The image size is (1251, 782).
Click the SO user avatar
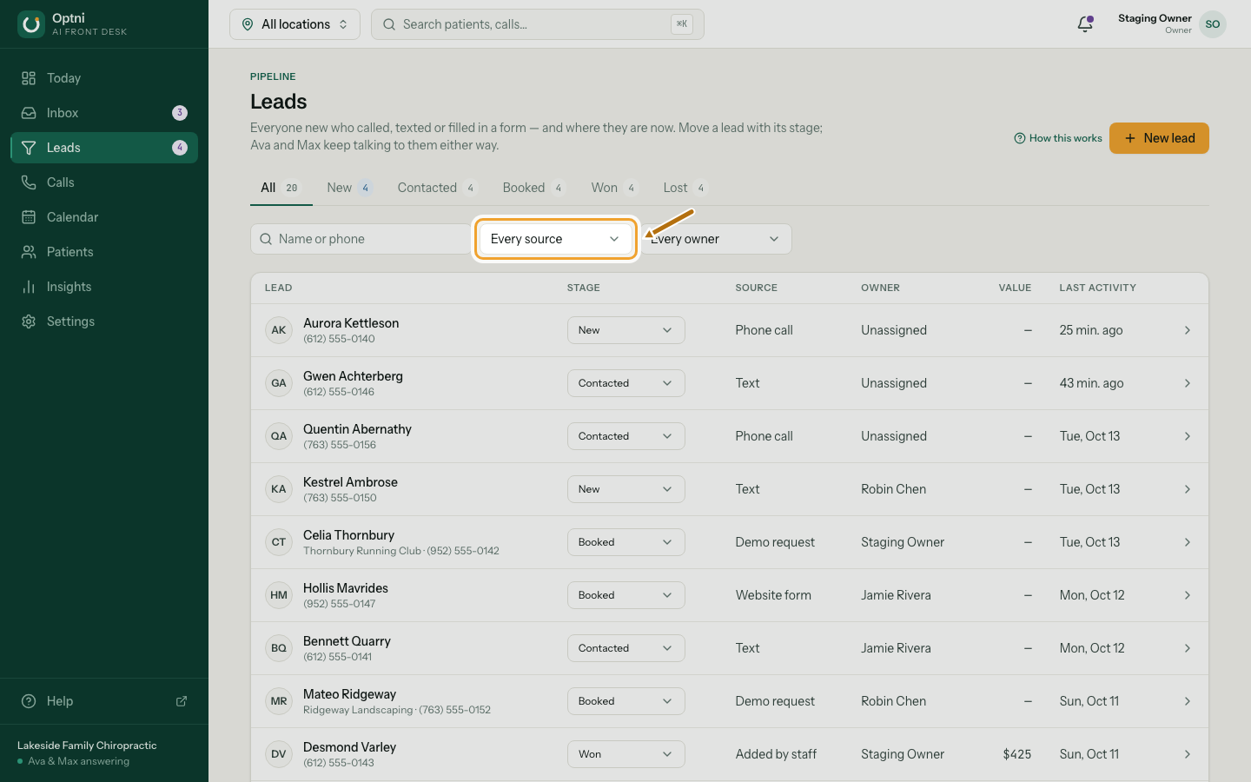click(x=1213, y=24)
